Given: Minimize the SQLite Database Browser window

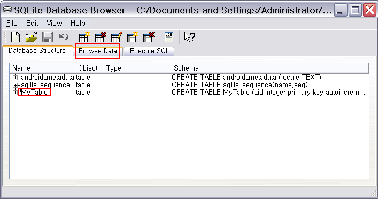Looking at the screenshot, I should tap(341, 10).
